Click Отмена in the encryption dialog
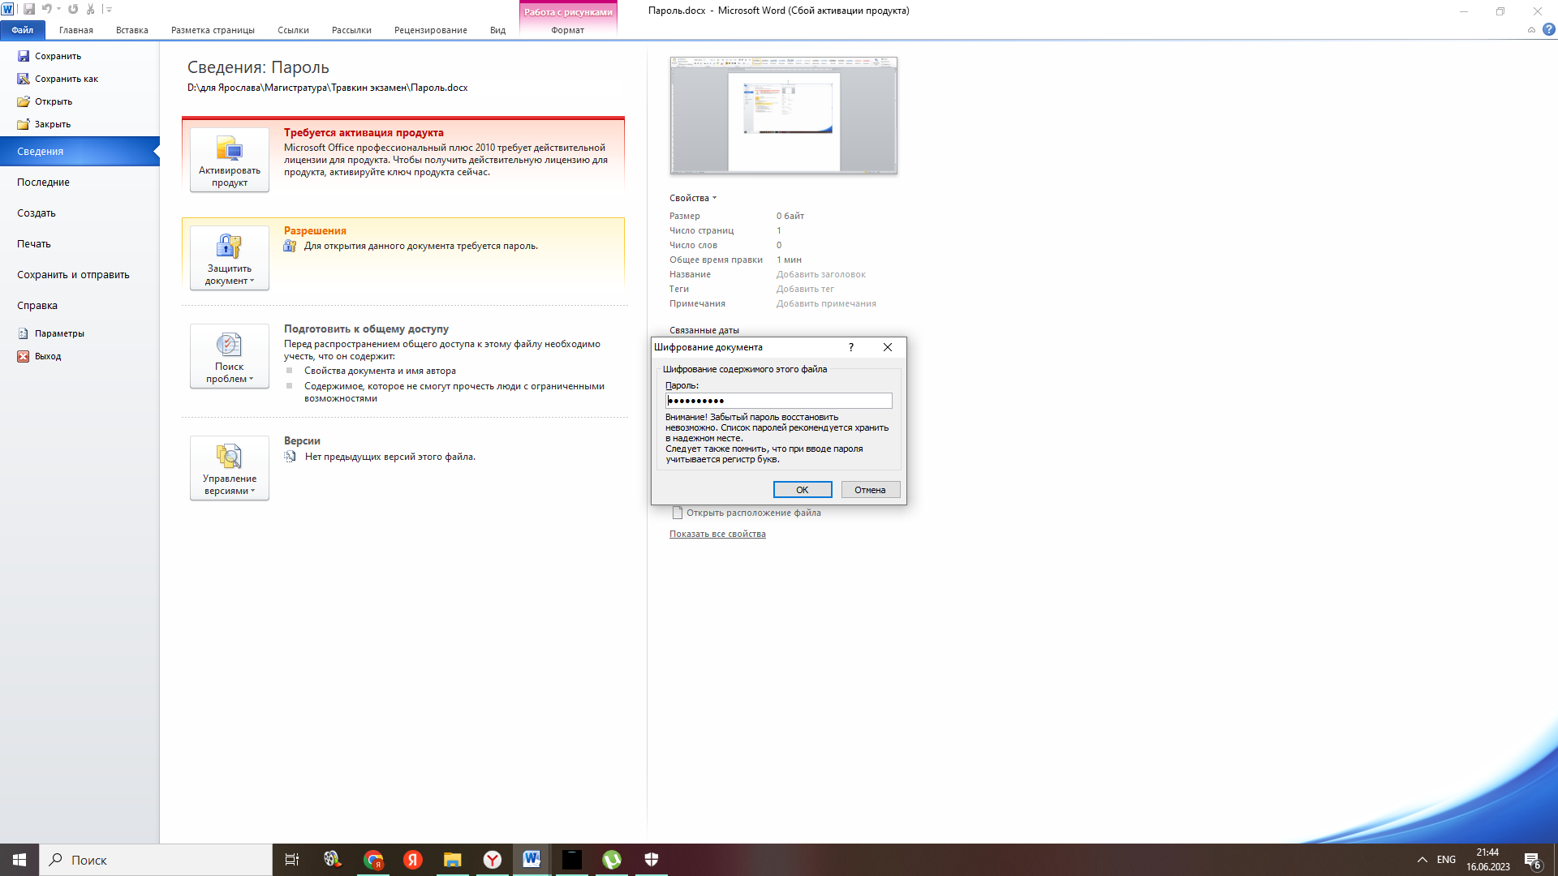Image resolution: width=1558 pixels, height=876 pixels. point(870,490)
